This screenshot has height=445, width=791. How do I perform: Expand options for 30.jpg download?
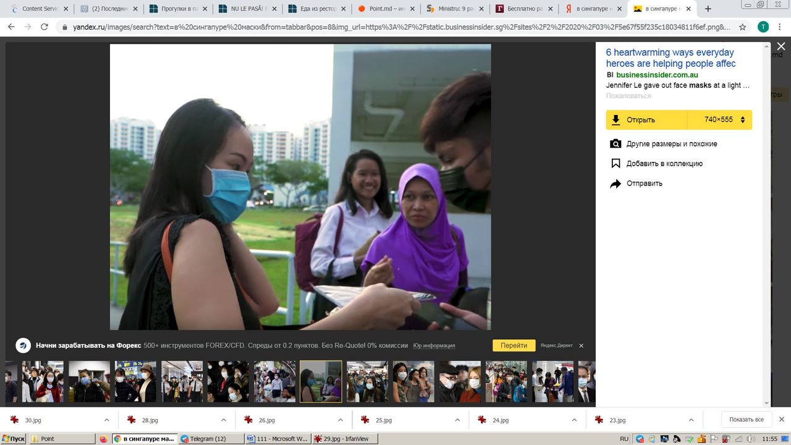pyautogui.click(x=106, y=420)
